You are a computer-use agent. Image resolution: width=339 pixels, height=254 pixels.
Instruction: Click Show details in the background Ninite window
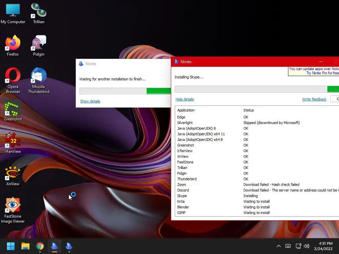point(90,101)
